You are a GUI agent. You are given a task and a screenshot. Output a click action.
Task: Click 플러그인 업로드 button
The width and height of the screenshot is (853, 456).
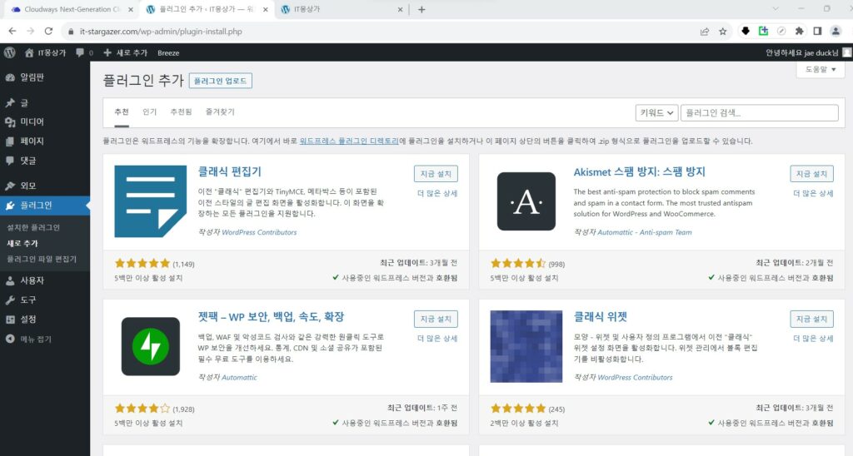pos(220,81)
